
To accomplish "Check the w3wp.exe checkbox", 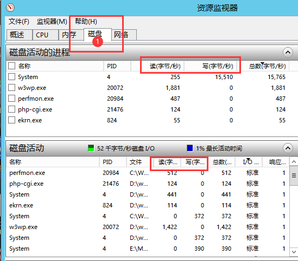I will click(x=11, y=88).
